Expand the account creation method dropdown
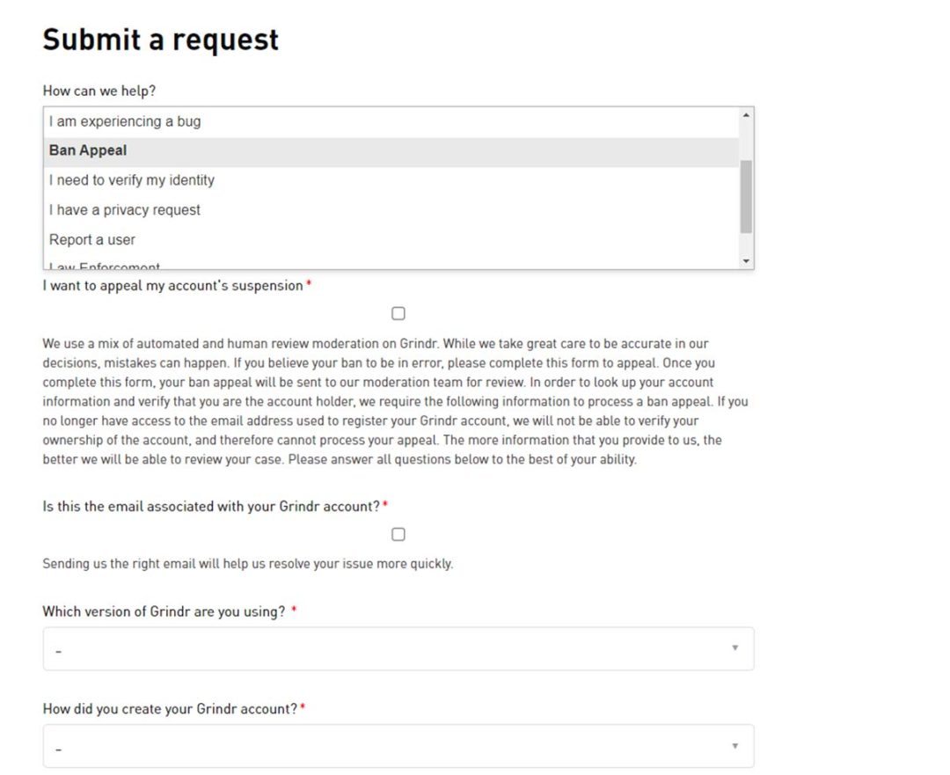Viewport: 950px width, 775px height. [398, 747]
